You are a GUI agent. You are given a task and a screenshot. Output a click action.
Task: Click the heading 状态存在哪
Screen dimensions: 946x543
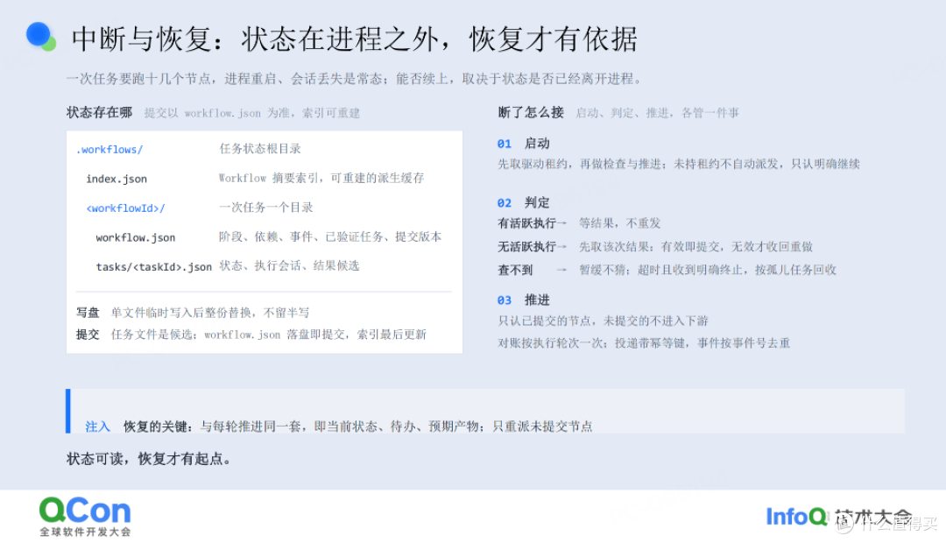100,112
